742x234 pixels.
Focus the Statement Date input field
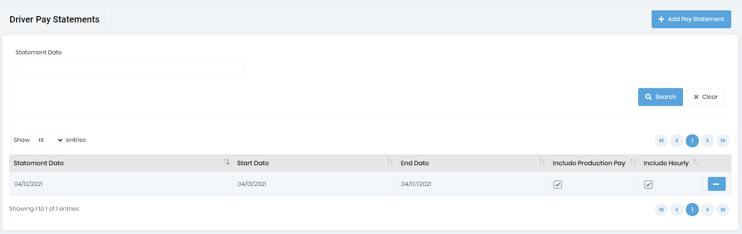pyautogui.click(x=130, y=69)
